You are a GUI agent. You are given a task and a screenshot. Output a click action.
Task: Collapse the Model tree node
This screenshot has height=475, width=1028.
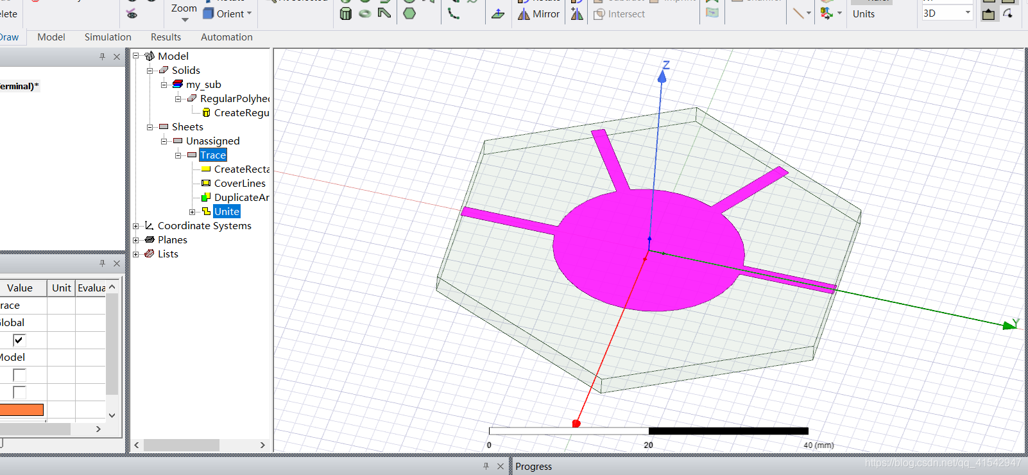pos(136,56)
